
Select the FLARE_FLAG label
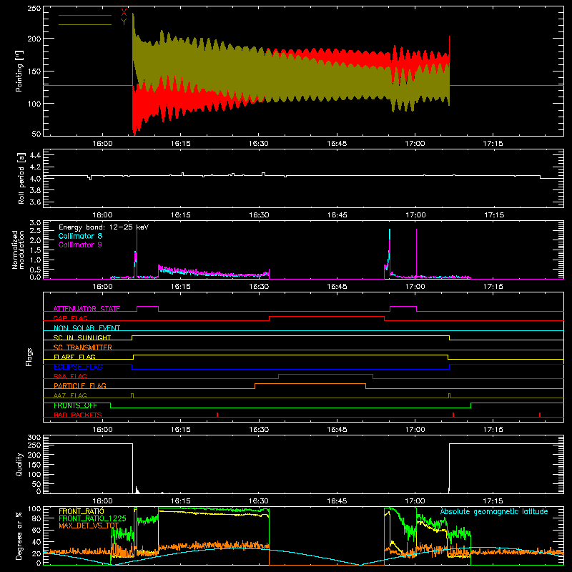coord(74,357)
